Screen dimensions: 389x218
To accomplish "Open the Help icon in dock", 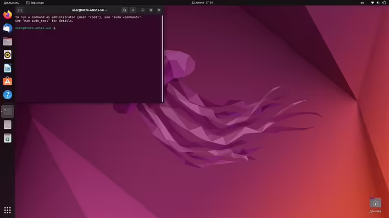I will point(8,95).
